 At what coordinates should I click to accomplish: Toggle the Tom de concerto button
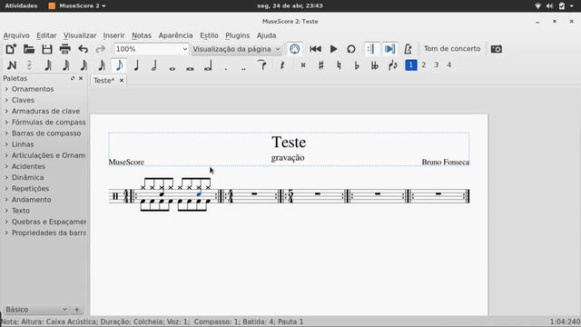(x=452, y=48)
